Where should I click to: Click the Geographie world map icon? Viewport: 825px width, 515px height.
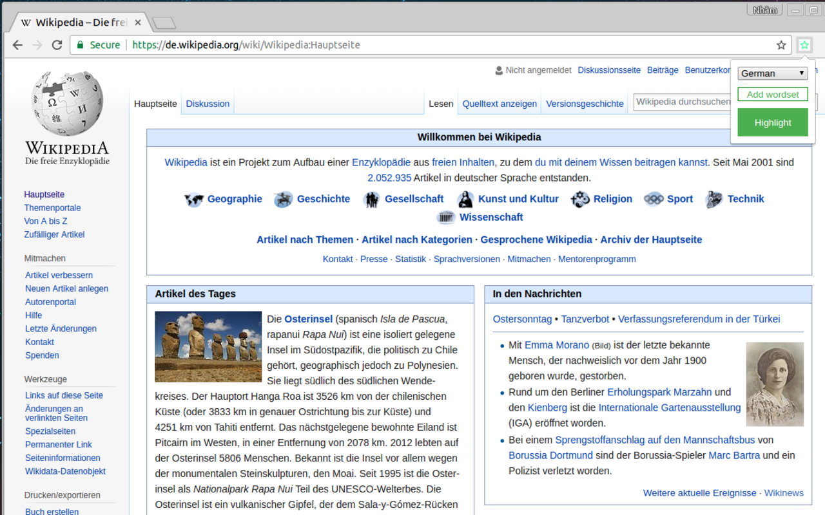click(x=194, y=200)
